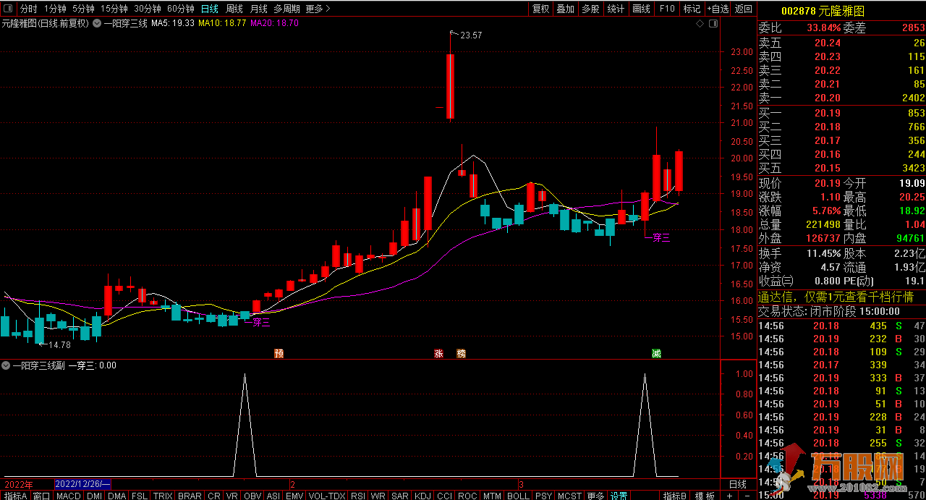
Task: Click the diamond icon above the chart
Action: point(700,24)
